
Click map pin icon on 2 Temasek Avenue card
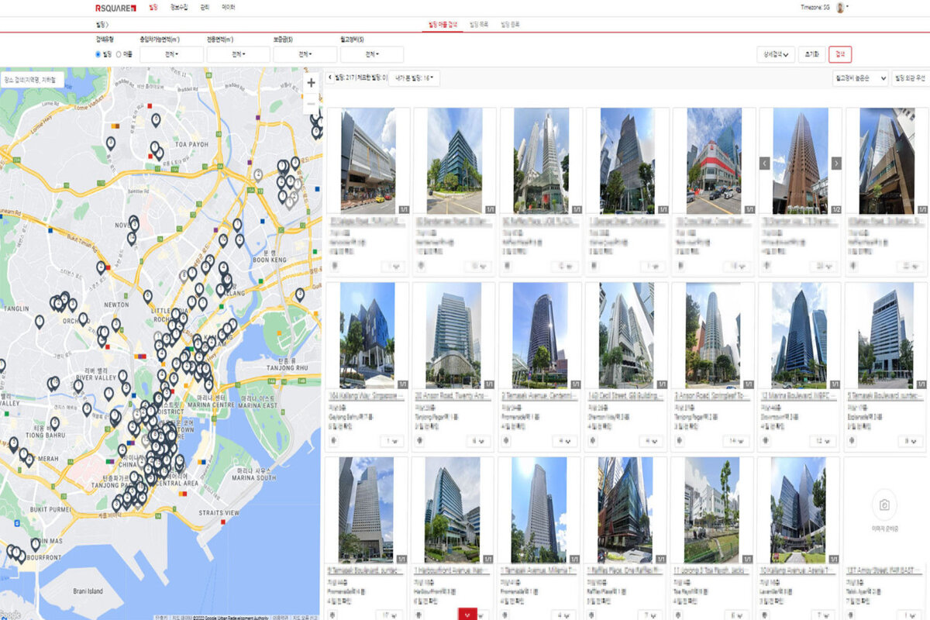coord(507,441)
